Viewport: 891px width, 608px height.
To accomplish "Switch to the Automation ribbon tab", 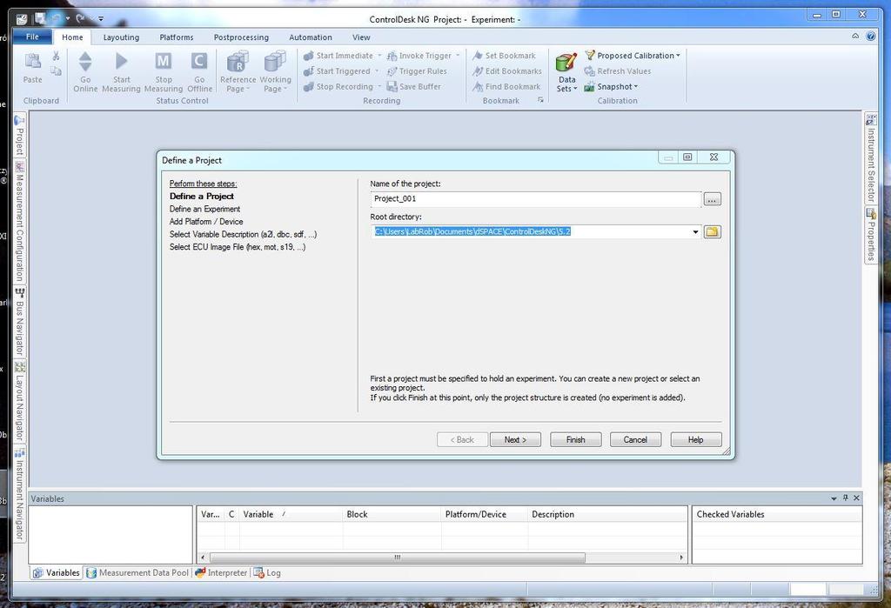I will 311,37.
